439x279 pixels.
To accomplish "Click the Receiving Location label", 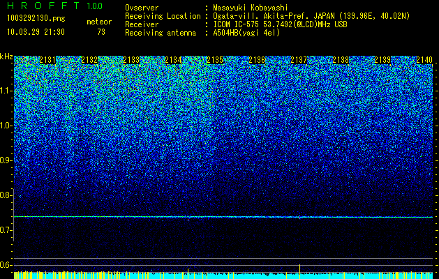I will [163, 17].
